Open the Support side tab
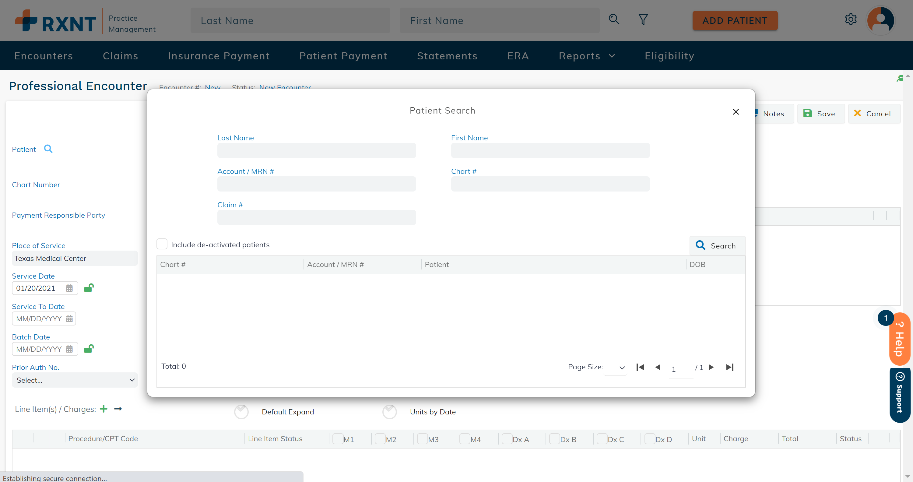 900,395
